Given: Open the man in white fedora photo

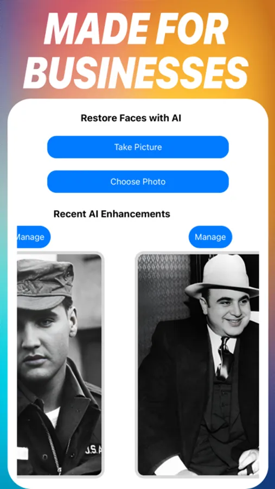Looking at the screenshot, I should pos(198,364).
